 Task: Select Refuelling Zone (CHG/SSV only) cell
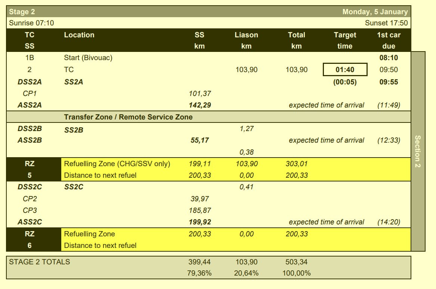[117, 164]
